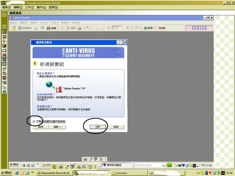Screen dimensions: 235x176
Task: Open the zoom percentage dropdown arrow
Action: [x=123, y=28]
